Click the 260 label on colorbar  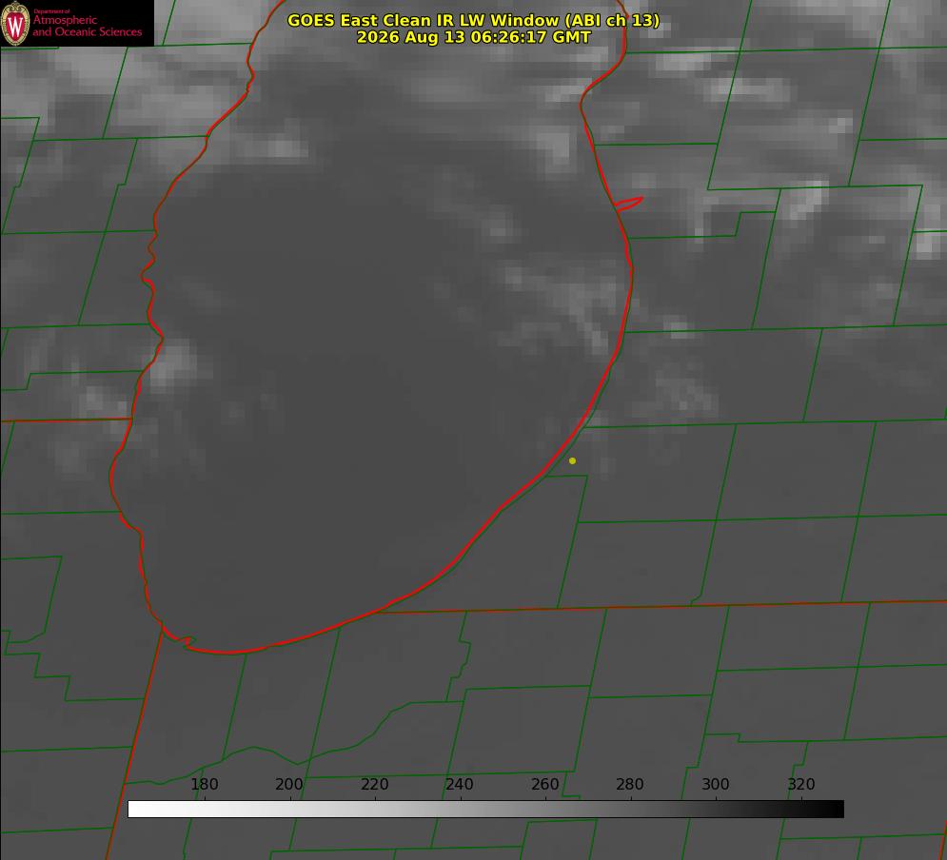tap(544, 784)
